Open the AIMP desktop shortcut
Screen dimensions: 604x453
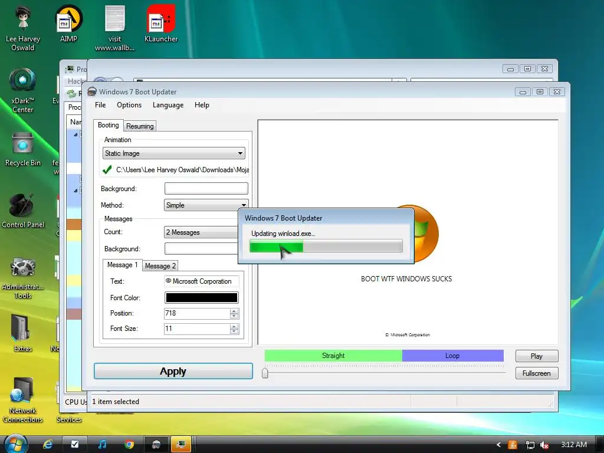tap(68, 24)
